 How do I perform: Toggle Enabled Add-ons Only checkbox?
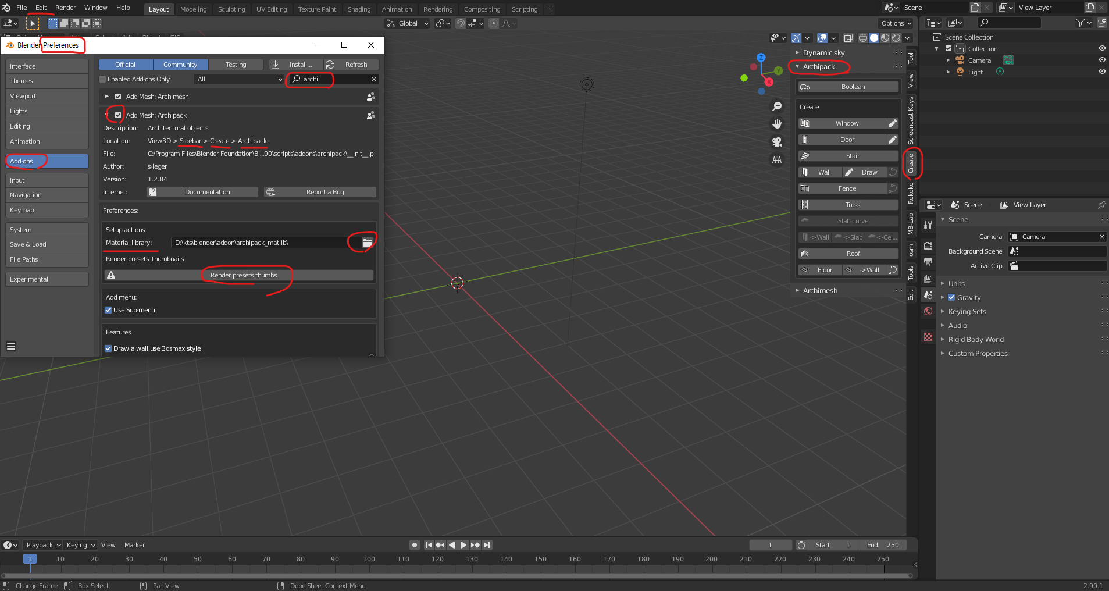[x=102, y=79]
